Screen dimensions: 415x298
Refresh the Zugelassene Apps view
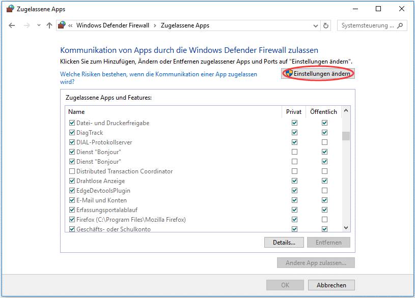point(326,25)
